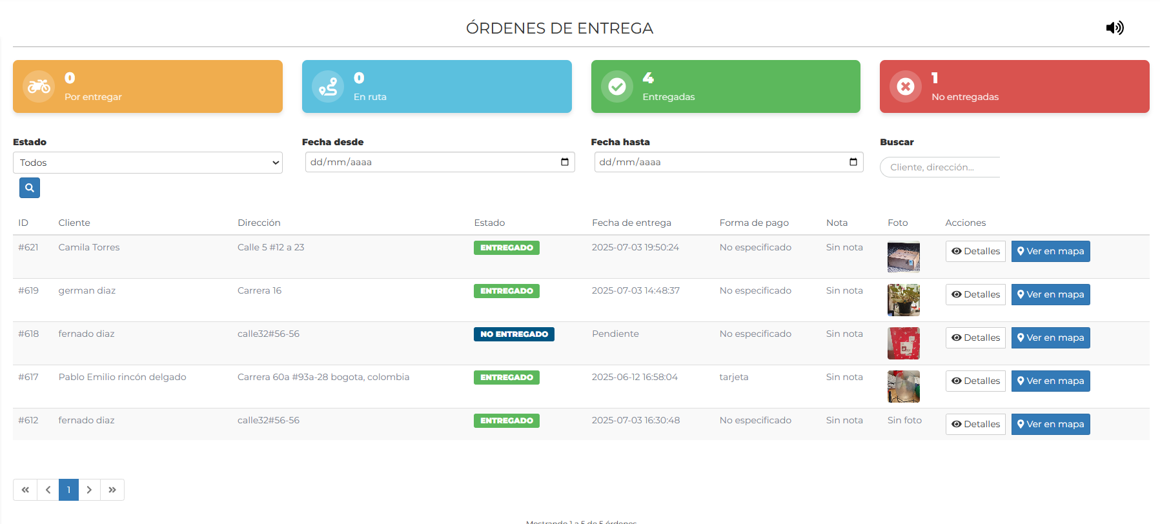Viewport: 1160px width, 524px height.
Task: Click address Calle 5 #12 a 23
Action: tap(270, 247)
